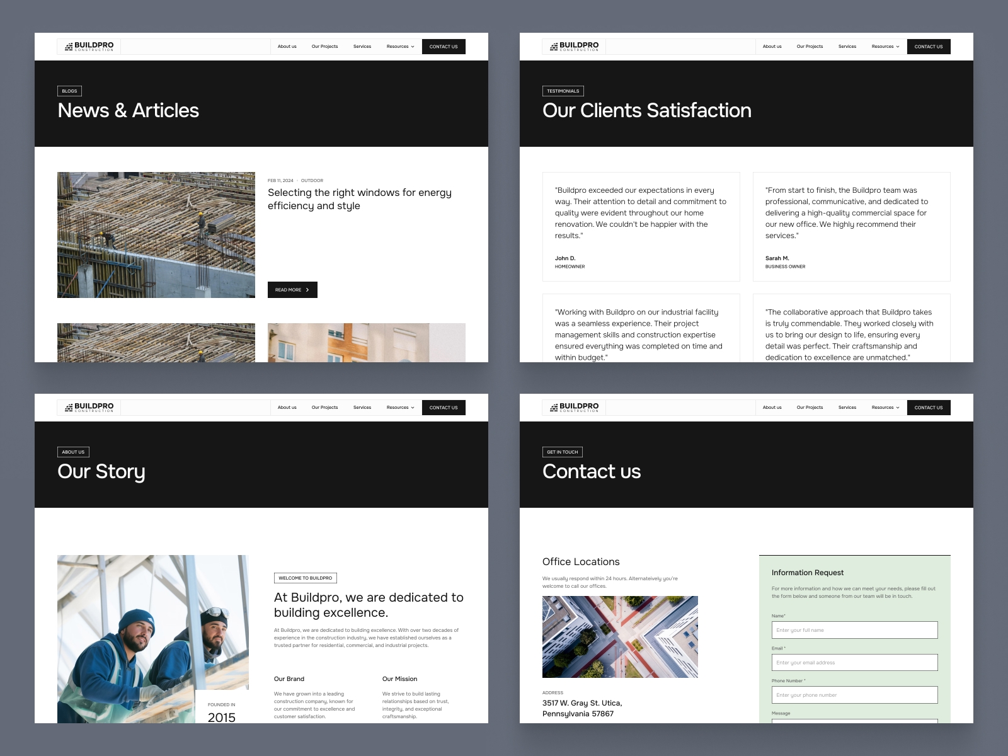
Task: Open Services on the Contact us page
Action: (847, 408)
